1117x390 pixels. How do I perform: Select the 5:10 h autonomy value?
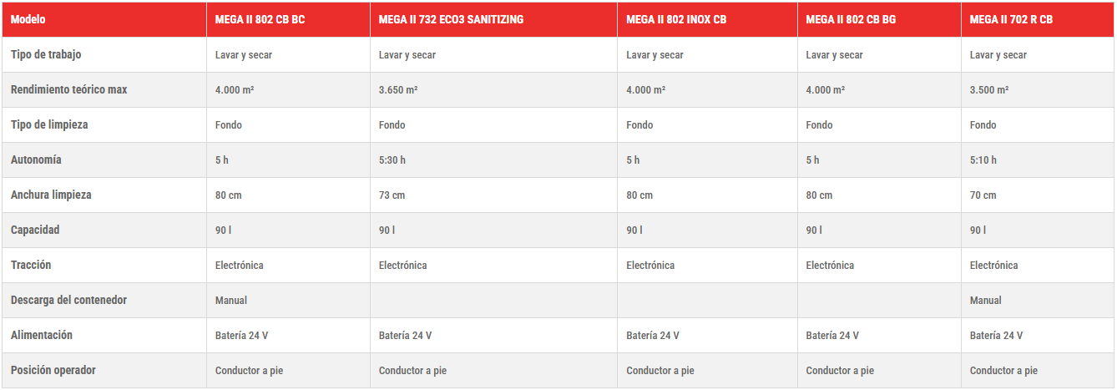click(x=983, y=160)
